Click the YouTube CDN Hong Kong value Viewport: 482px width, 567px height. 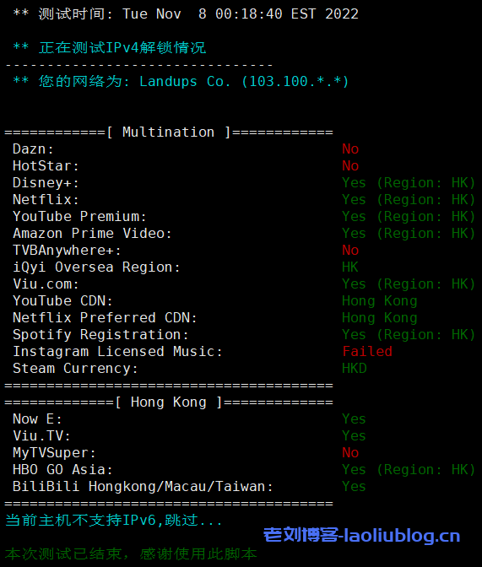(x=380, y=301)
